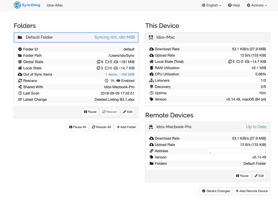This screenshot has width=278, height=204.
Task: Click the Last Scan clock icon
Action: coord(20,93)
